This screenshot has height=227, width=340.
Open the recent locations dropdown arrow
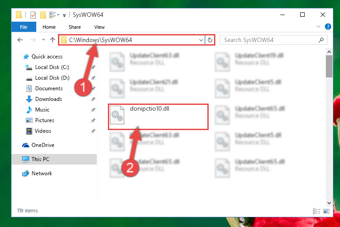click(44, 40)
